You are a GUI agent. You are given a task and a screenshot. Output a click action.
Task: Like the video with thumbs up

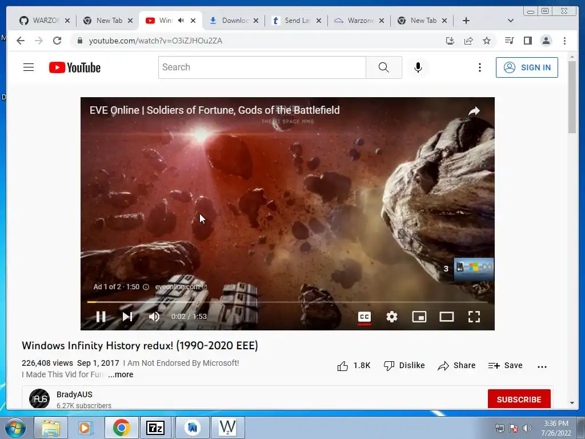354,366
